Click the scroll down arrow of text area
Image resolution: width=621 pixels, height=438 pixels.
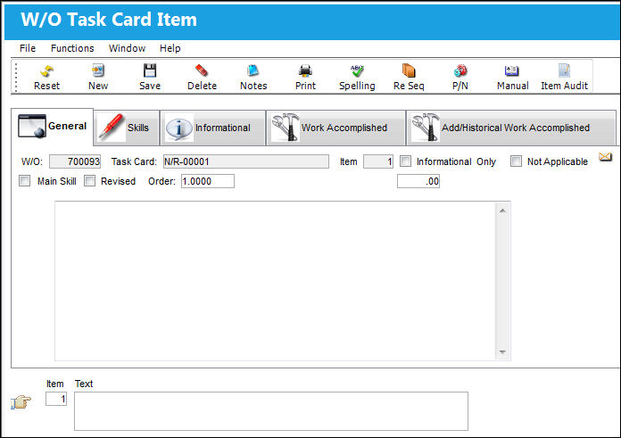coord(502,352)
